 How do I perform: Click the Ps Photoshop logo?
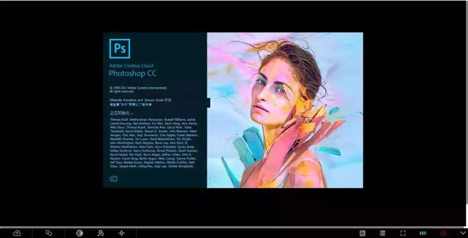click(120, 48)
